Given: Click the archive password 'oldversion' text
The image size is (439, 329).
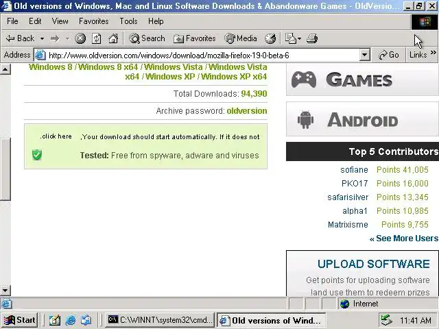Looking at the screenshot, I should (x=247, y=111).
